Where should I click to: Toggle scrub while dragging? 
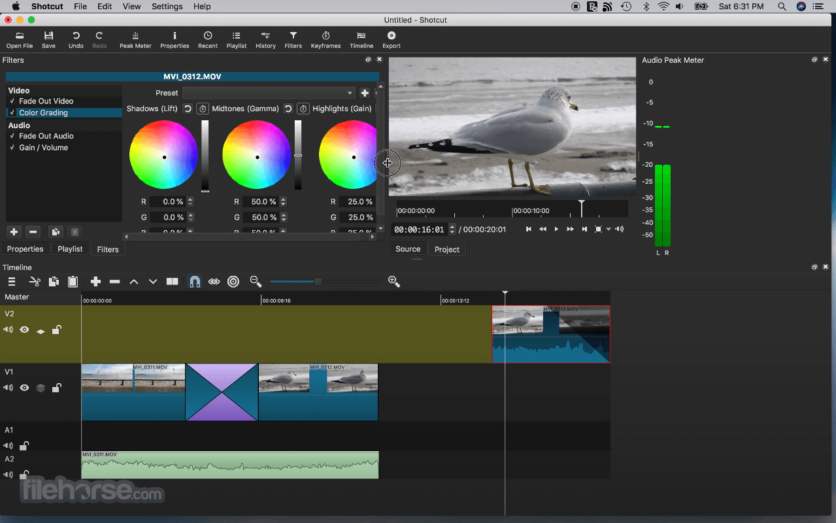pyautogui.click(x=214, y=282)
